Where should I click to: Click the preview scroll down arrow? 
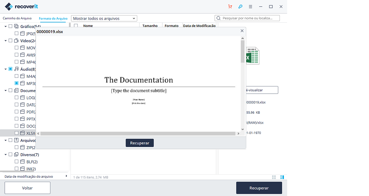[x=242, y=129]
